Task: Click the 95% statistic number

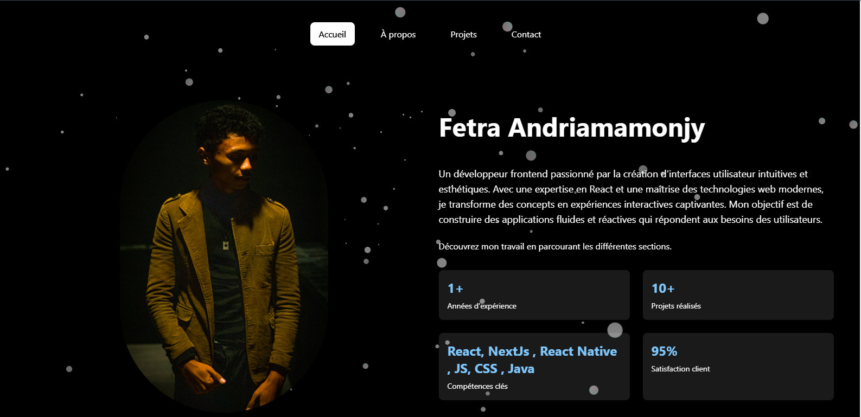Action: tap(664, 351)
